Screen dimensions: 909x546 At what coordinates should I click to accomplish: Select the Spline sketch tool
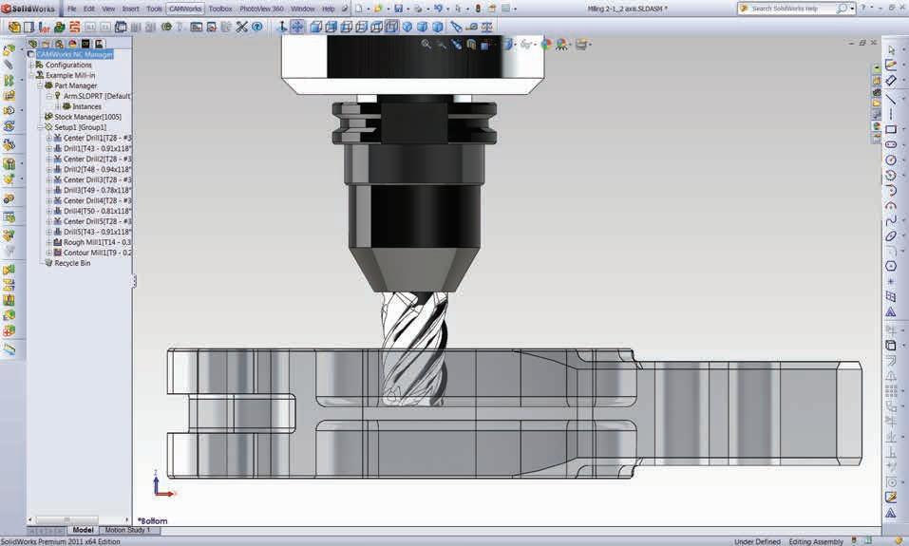click(891, 220)
